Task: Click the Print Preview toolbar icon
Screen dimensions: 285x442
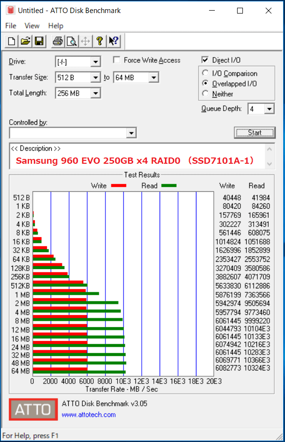Action: [72, 41]
